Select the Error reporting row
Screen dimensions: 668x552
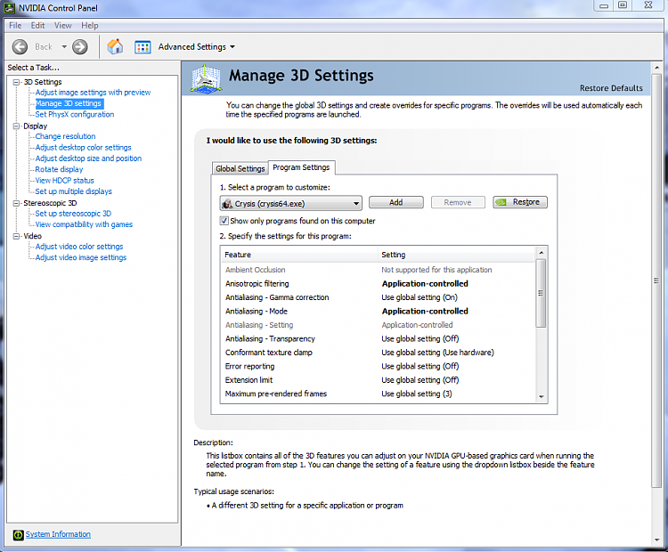click(x=379, y=366)
